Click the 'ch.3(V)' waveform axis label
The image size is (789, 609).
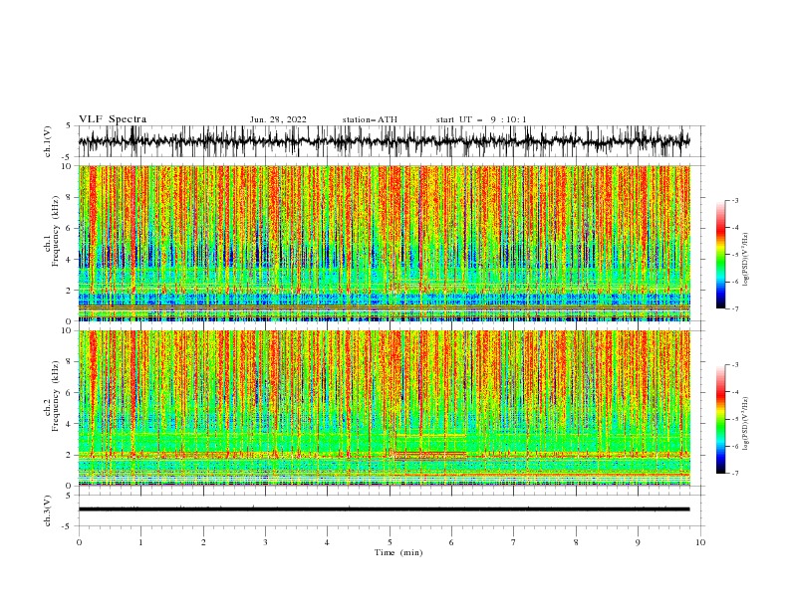(48, 510)
